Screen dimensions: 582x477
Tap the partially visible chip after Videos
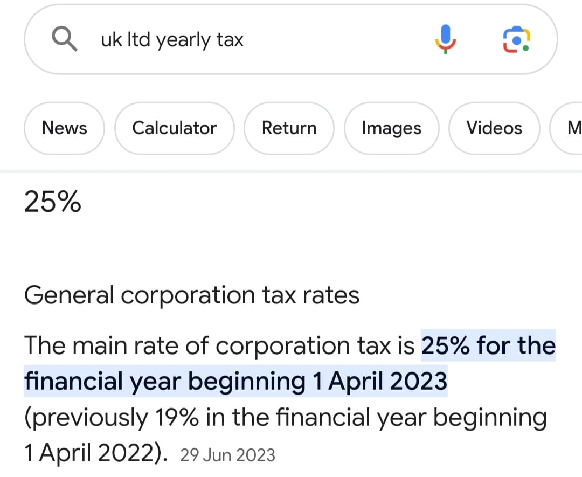(567, 128)
